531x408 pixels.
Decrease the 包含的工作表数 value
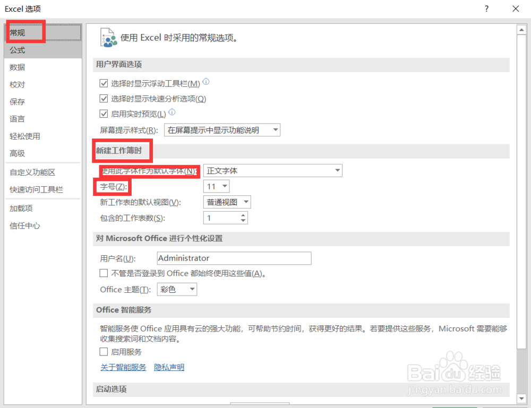pos(243,221)
